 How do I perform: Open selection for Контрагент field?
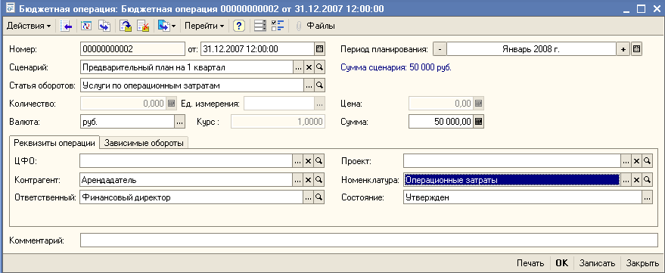298,180
